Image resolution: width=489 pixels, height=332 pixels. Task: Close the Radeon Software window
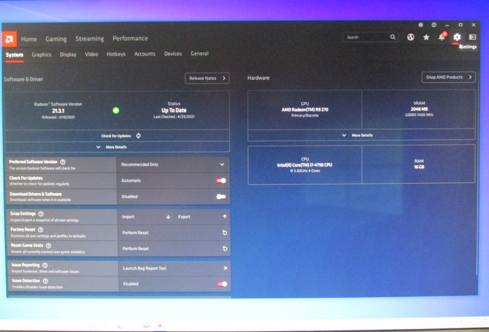point(473,25)
